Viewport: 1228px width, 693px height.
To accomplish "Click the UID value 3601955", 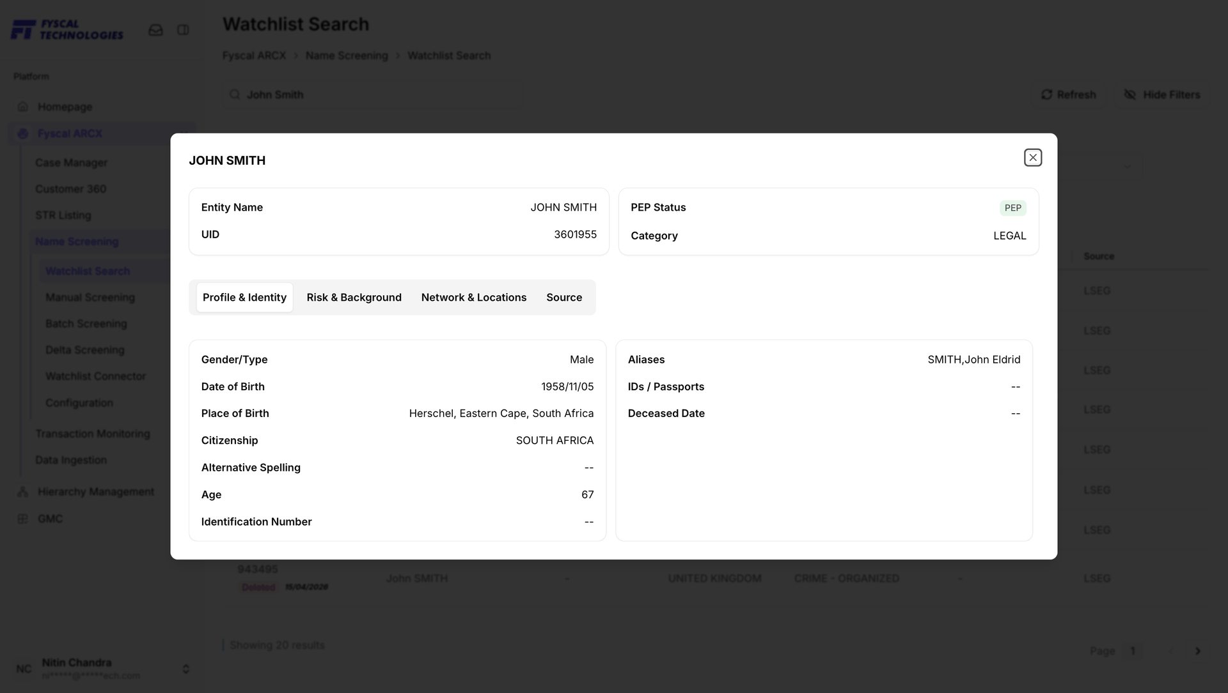I will [575, 234].
